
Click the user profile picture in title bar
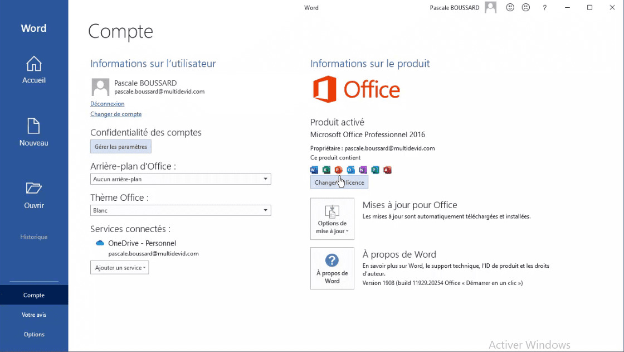pyautogui.click(x=490, y=7)
